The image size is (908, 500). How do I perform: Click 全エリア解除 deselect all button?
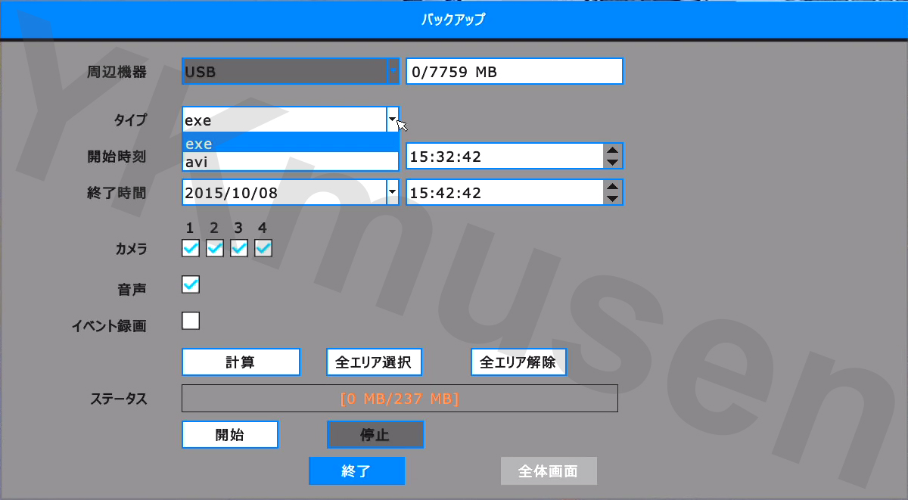coord(518,362)
